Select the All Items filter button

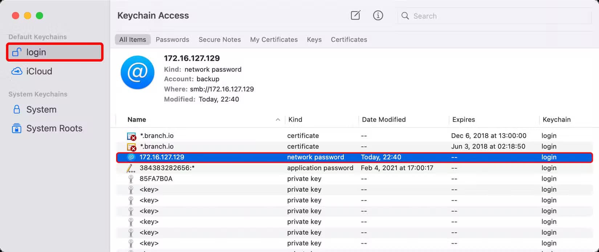click(133, 39)
